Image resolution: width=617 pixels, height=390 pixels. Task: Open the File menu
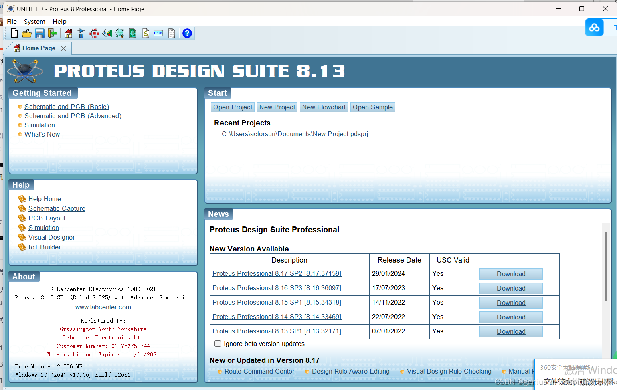pyautogui.click(x=12, y=21)
